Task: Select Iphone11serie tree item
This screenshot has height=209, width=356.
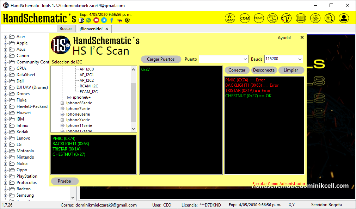Action: pyautogui.click(x=79, y=125)
